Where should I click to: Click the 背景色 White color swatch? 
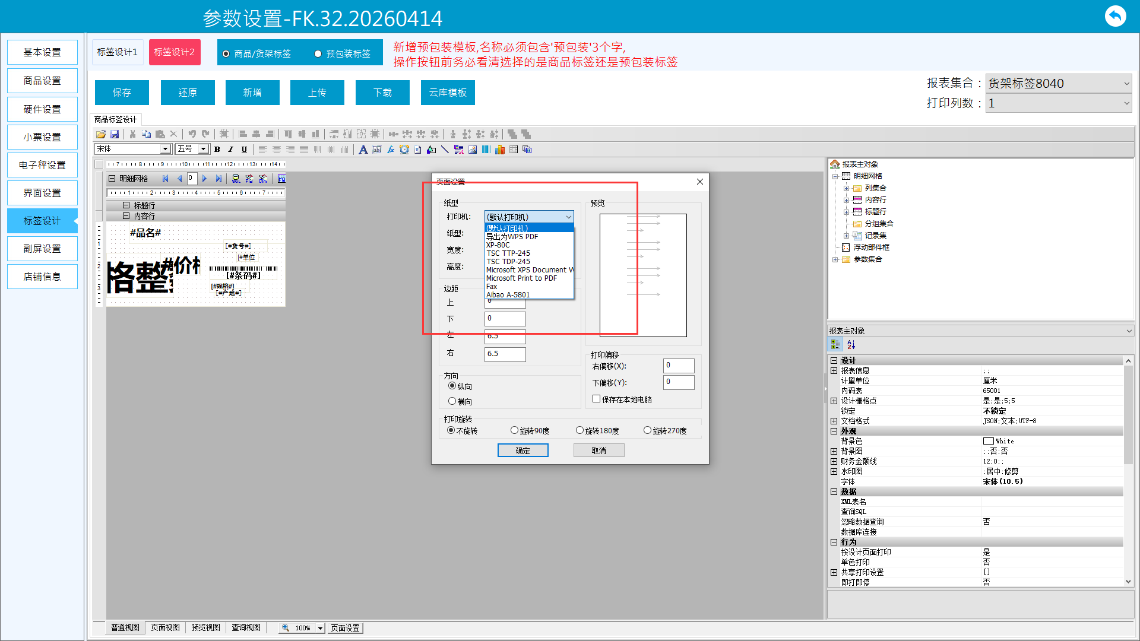pos(988,441)
